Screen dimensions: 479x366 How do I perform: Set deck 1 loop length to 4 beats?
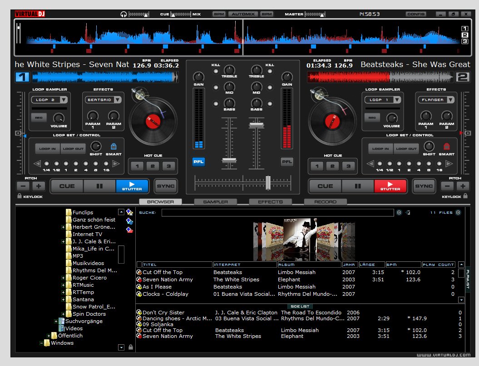click(86, 164)
